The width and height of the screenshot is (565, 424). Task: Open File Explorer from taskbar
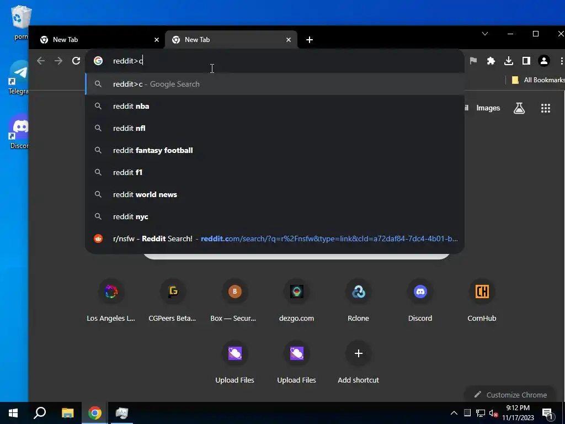point(67,413)
